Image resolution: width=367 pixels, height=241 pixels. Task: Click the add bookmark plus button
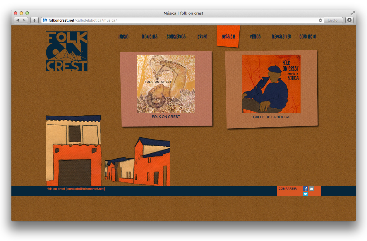[35, 20]
